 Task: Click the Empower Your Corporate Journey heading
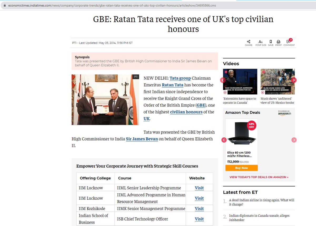click(x=137, y=166)
